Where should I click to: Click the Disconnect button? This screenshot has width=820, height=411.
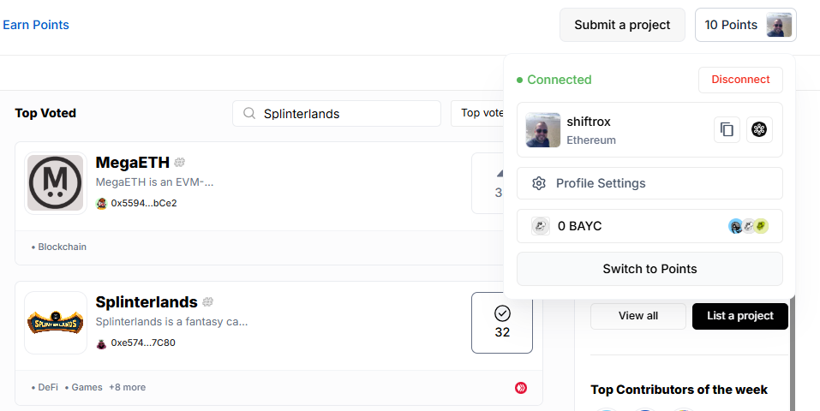740,80
